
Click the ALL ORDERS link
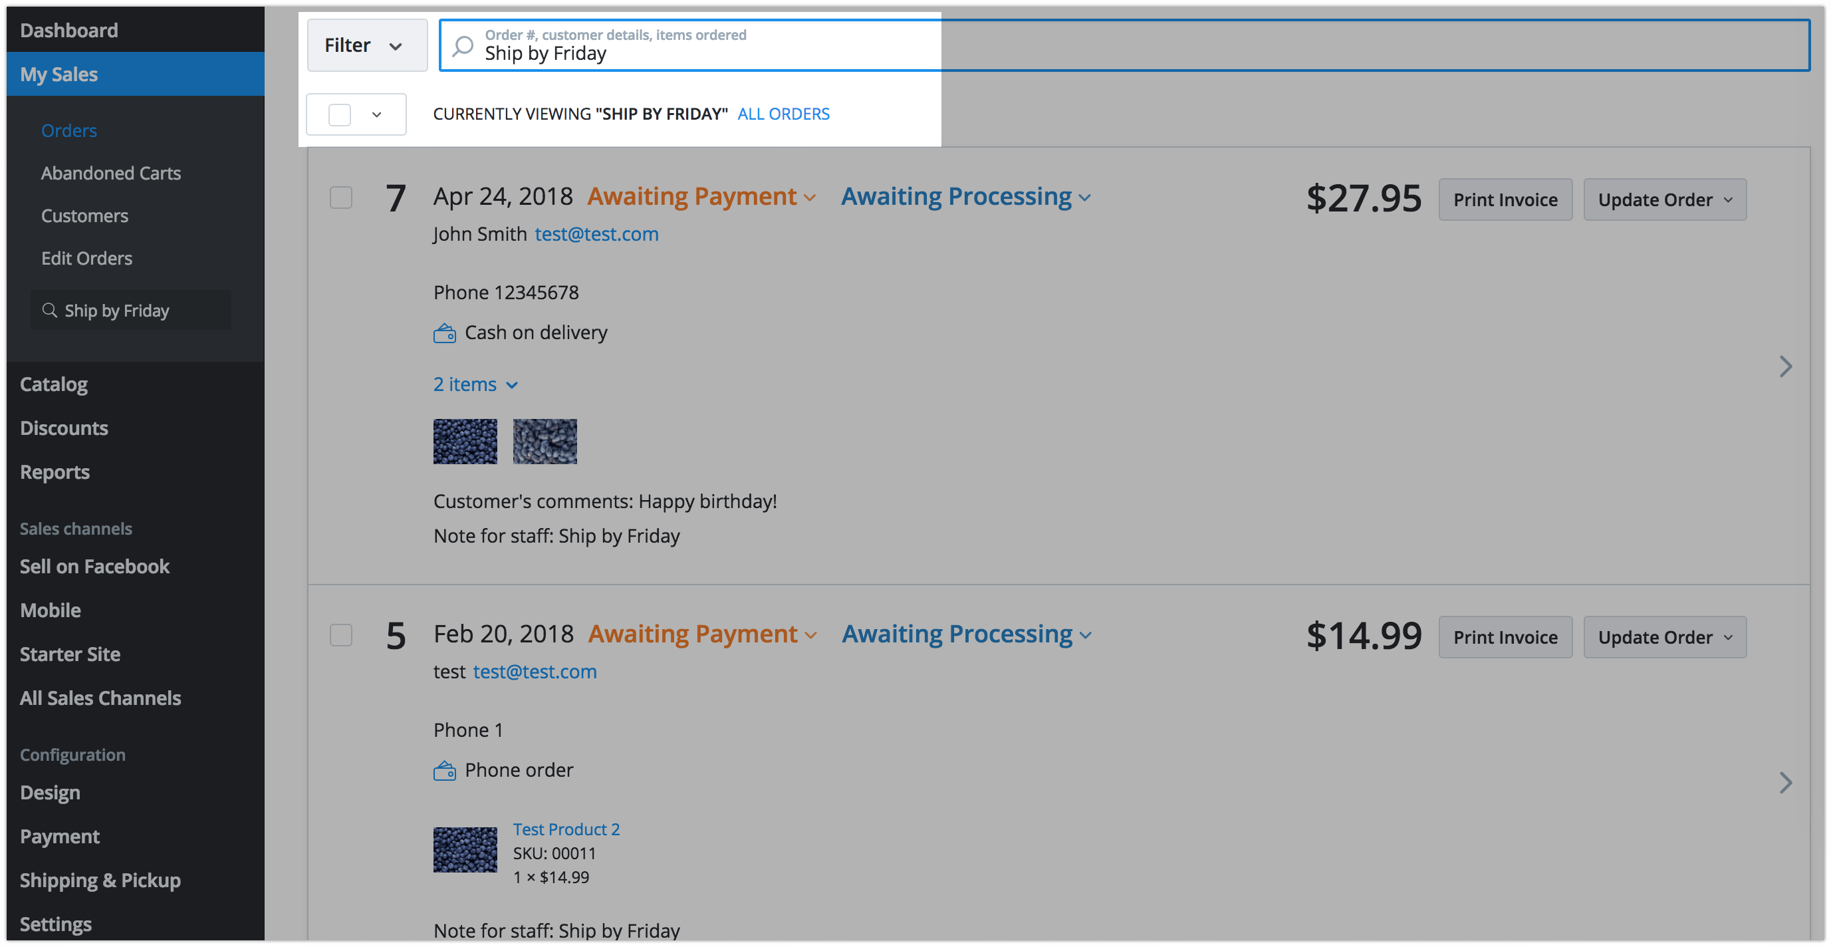(x=783, y=114)
